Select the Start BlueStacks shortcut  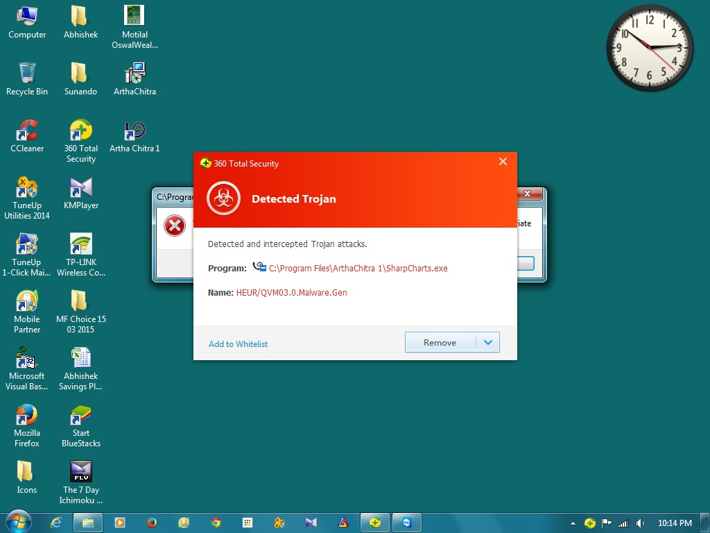coord(80,425)
